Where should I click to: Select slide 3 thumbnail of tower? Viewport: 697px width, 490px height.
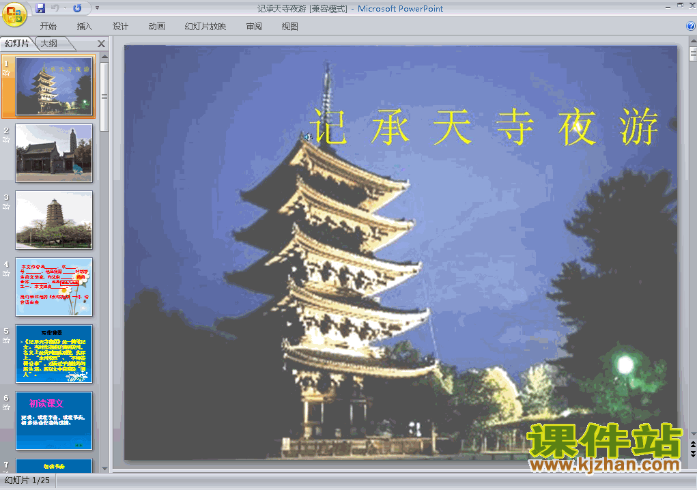click(54, 220)
